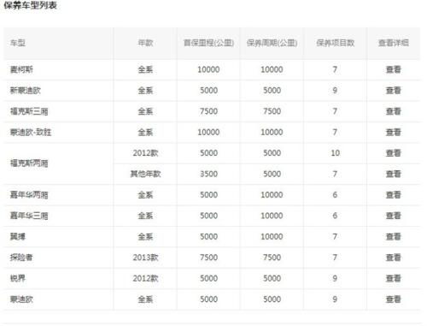Select the 新蒙迪欧 model name
This screenshot has width=427, height=326.
[26, 91]
